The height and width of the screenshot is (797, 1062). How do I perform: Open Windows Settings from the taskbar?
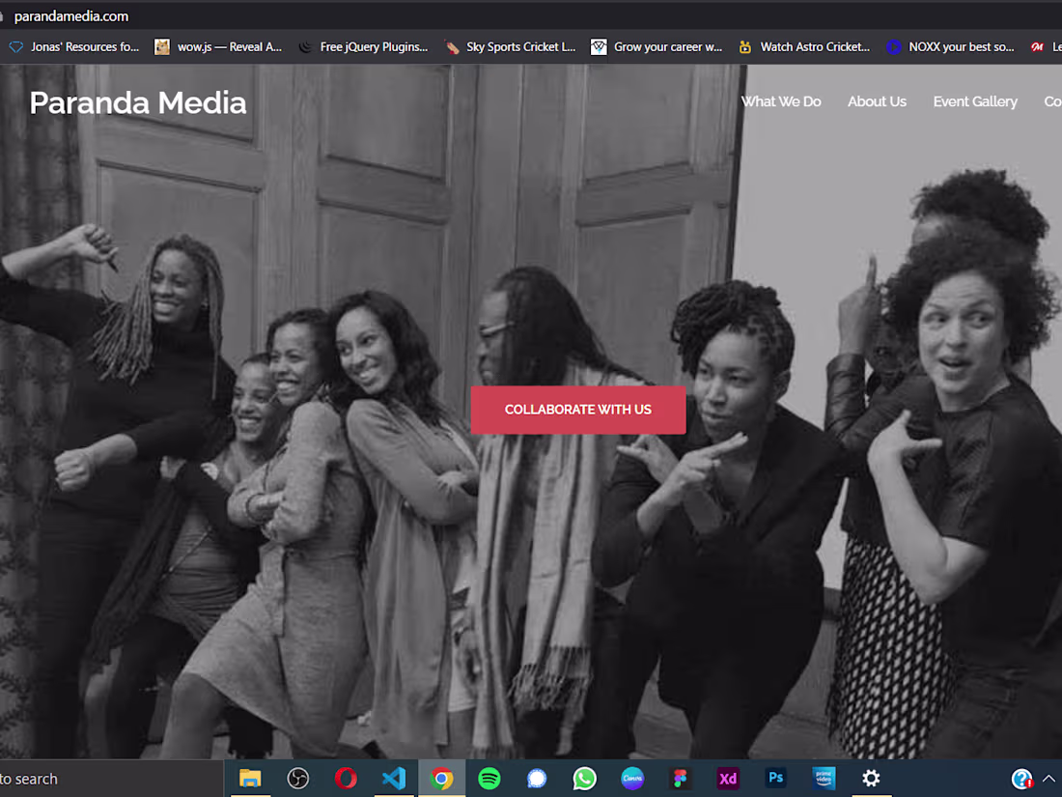[871, 778]
